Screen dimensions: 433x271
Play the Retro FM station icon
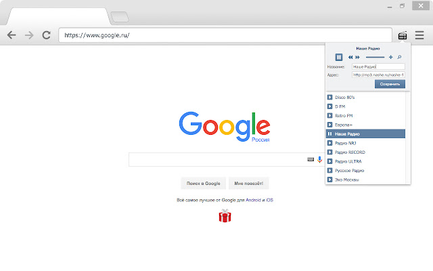tap(329, 116)
